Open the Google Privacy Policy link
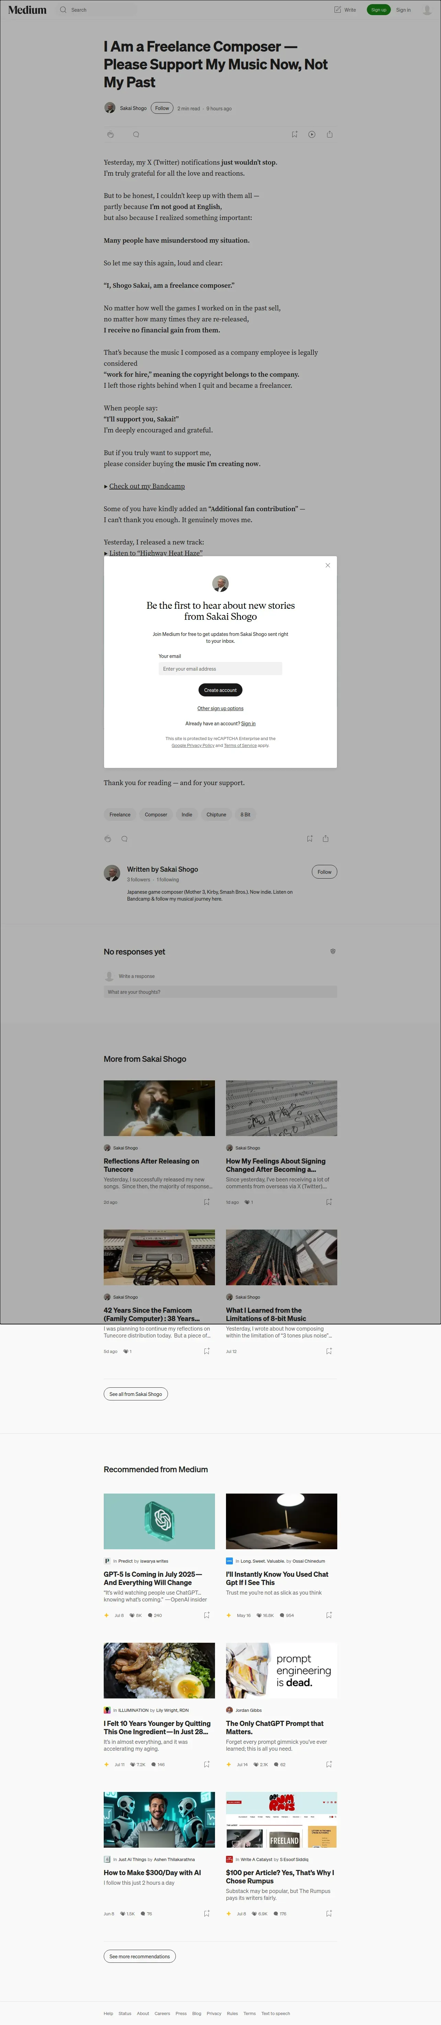Image resolution: width=441 pixels, height=2025 pixels. coord(193,745)
